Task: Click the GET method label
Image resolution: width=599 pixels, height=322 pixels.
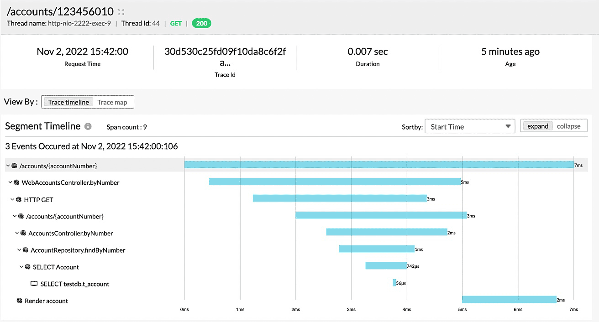Action: pyautogui.click(x=175, y=23)
